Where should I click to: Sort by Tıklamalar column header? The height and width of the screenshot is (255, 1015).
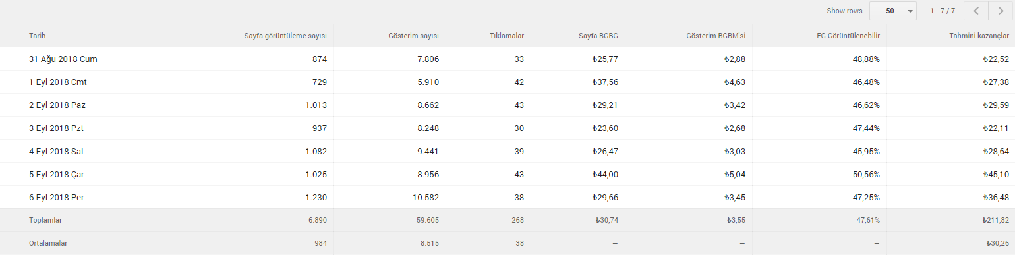[x=506, y=36]
